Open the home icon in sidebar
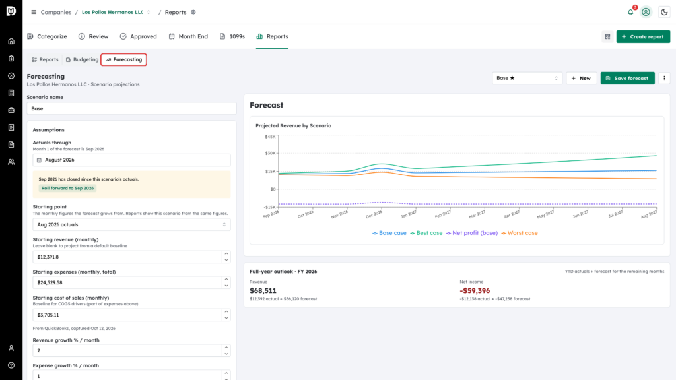 click(x=11, y=42)
